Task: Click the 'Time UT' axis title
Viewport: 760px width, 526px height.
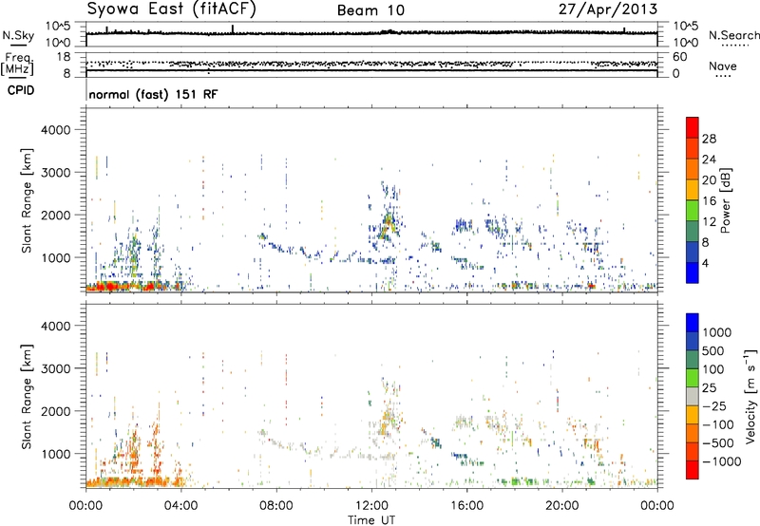Action: click(371, 519)
